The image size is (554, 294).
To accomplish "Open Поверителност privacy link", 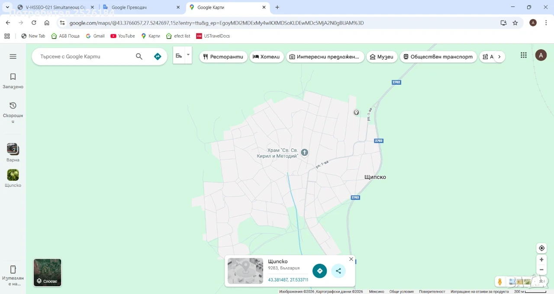I will [432, 291].
